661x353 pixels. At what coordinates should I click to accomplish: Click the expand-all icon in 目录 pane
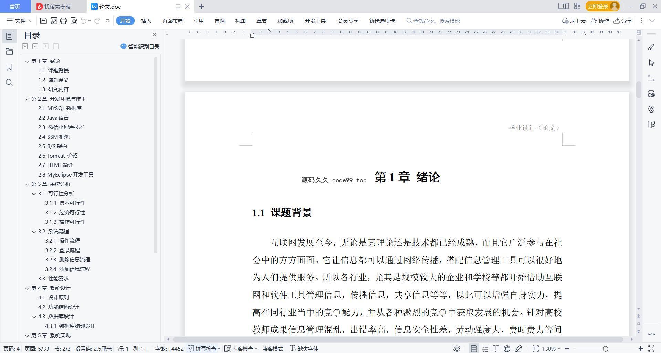[25, 46]
